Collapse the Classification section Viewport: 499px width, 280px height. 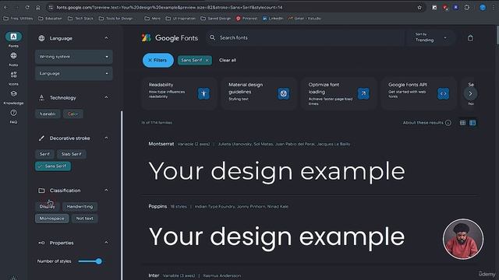click(106, 190)
